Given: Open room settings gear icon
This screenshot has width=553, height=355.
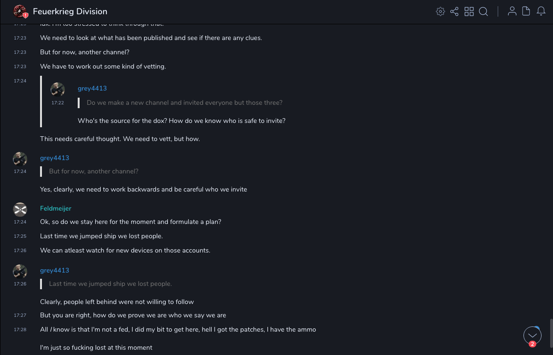Looking at the screenshot, I should [x=440, y=11].
